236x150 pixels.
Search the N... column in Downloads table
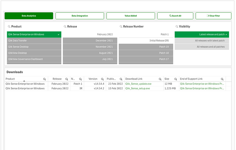[x=80, y=79]
